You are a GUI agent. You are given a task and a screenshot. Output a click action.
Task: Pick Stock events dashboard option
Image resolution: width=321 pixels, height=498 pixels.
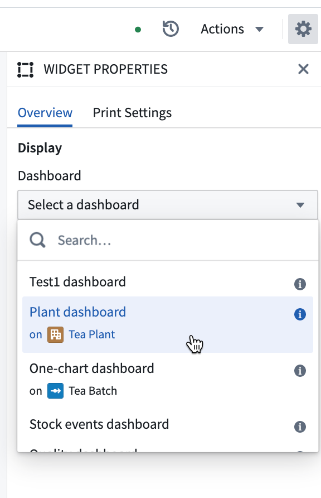[x=168, y=425]
